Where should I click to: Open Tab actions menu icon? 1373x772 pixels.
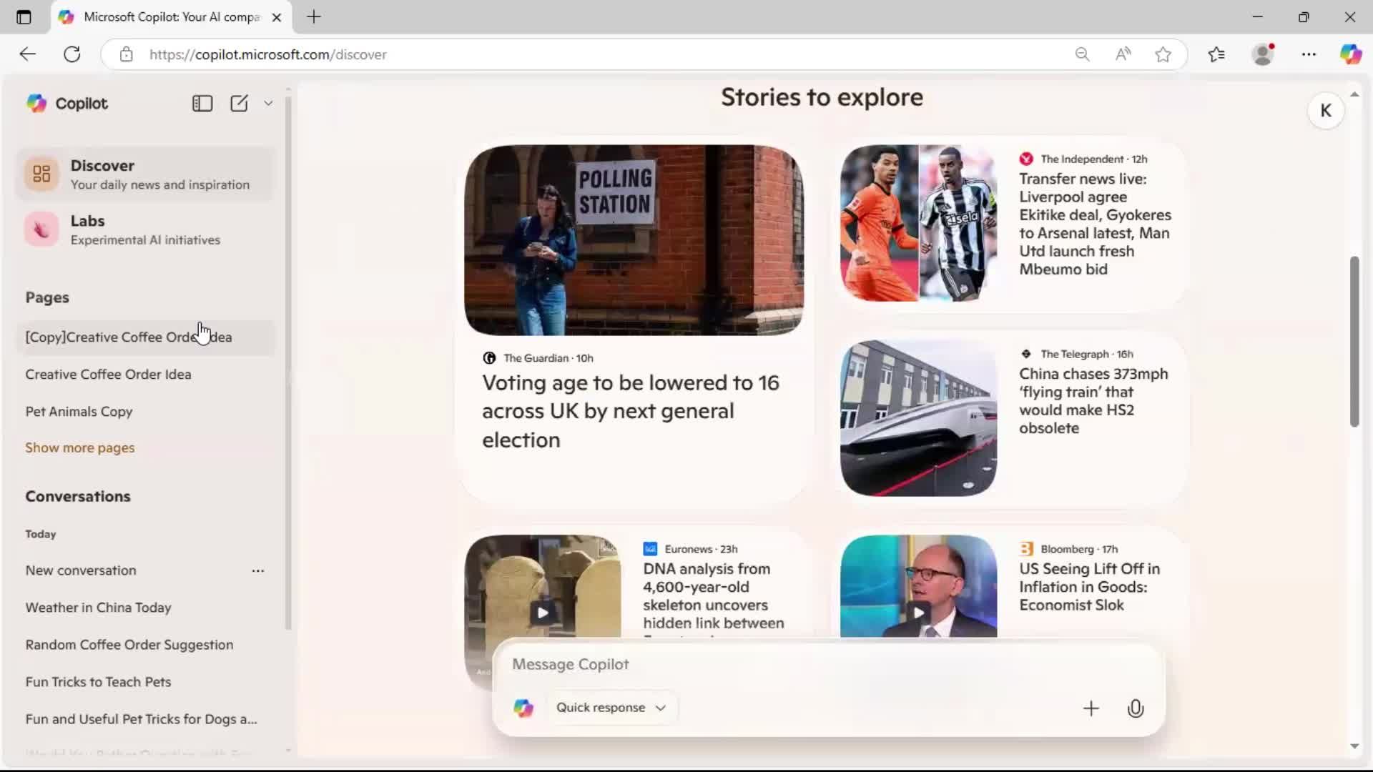pos(24,17)
